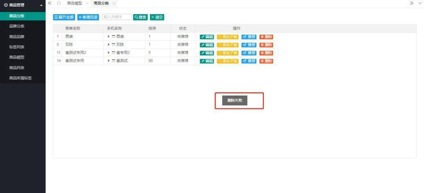Click the folder icon beside 双陈
The width and height of the screenshot is (424, 193).
click(113, 45)
